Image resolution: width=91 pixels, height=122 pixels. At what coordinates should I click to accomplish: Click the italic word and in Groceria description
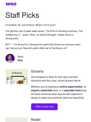(71, 77)
